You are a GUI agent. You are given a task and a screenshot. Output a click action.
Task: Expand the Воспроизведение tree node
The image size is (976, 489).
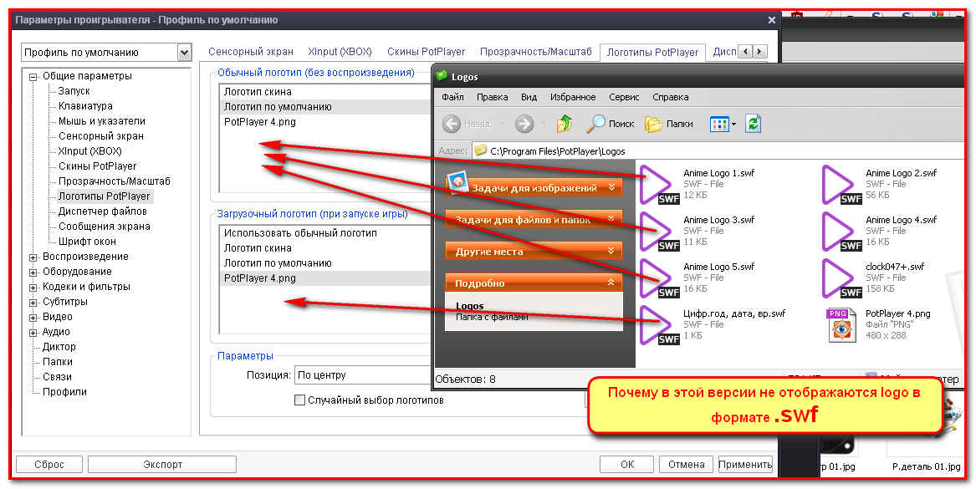[x=33, y=257]
